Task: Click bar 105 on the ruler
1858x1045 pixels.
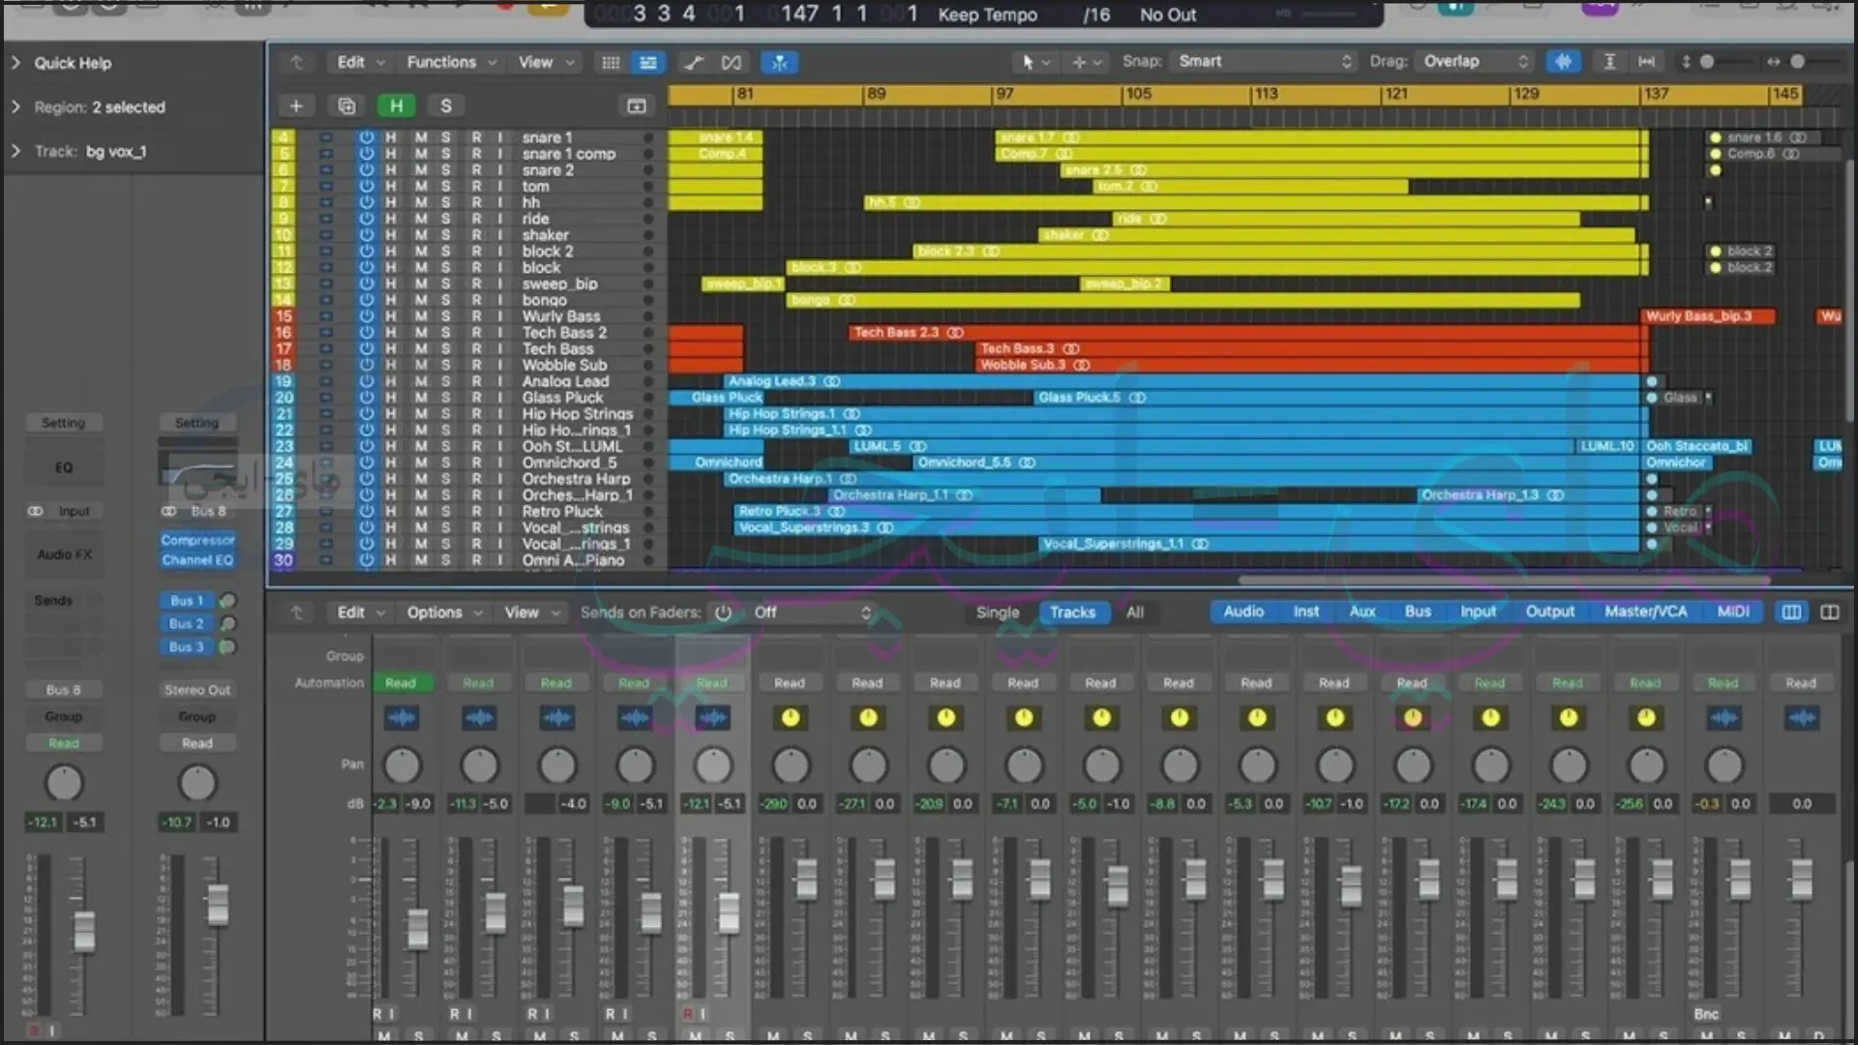Action: point(1138,94)
